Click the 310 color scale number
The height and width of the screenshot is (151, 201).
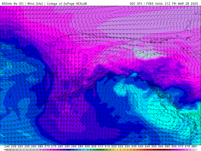click(100, 146)
